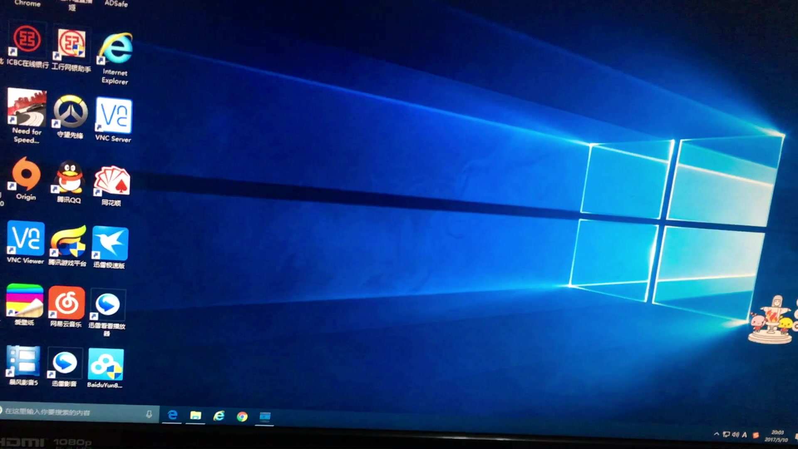Select the Need for Speed desktop icon

(27, 116)
